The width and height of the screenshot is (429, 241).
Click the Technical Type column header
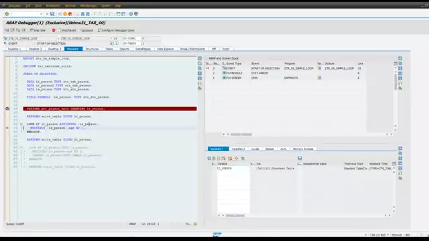tap(354, 163)
